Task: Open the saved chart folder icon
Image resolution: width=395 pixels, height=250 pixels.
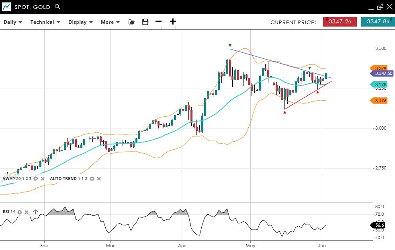Action: tap(131, 22)
